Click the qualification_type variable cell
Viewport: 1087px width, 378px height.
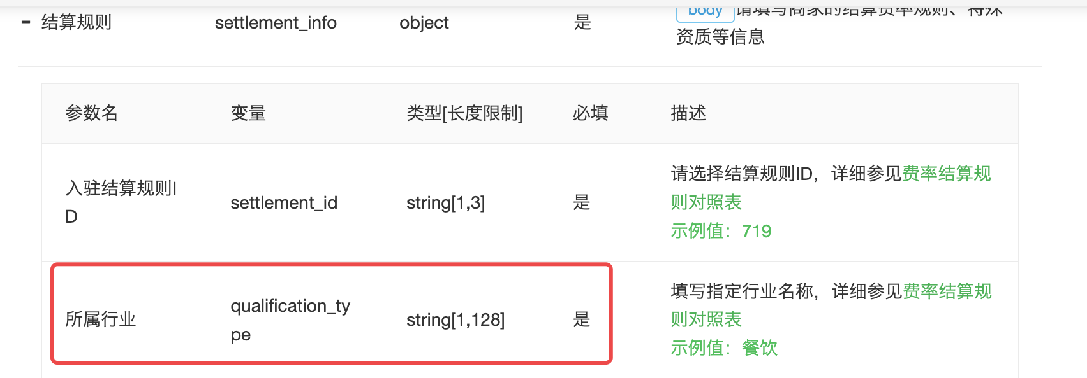(290, 320)
